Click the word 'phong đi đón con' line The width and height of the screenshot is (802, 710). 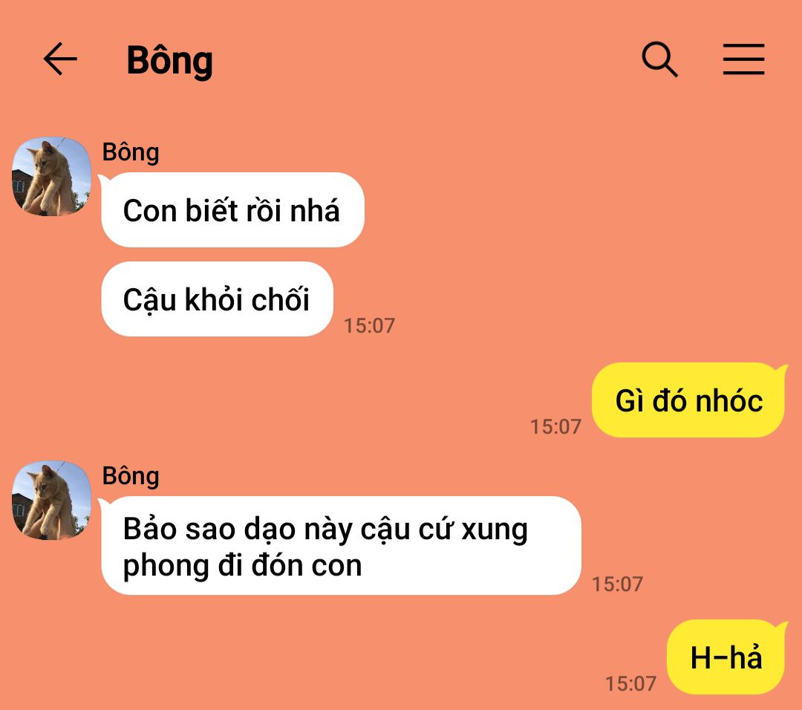pos(242,566)
